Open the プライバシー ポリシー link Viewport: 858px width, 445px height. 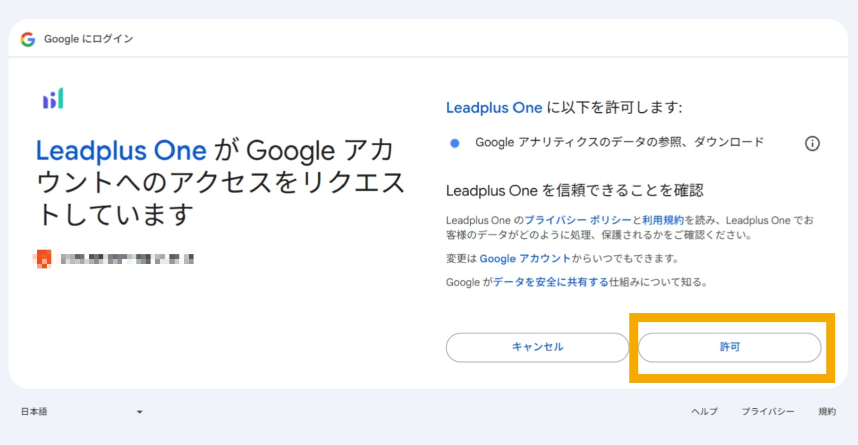[577, 220]
